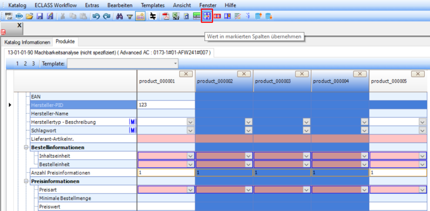Click Anzahl Preisinformationen field for product_000005
This screenshot has width=430, height=211.
click(x=398, y=173)
